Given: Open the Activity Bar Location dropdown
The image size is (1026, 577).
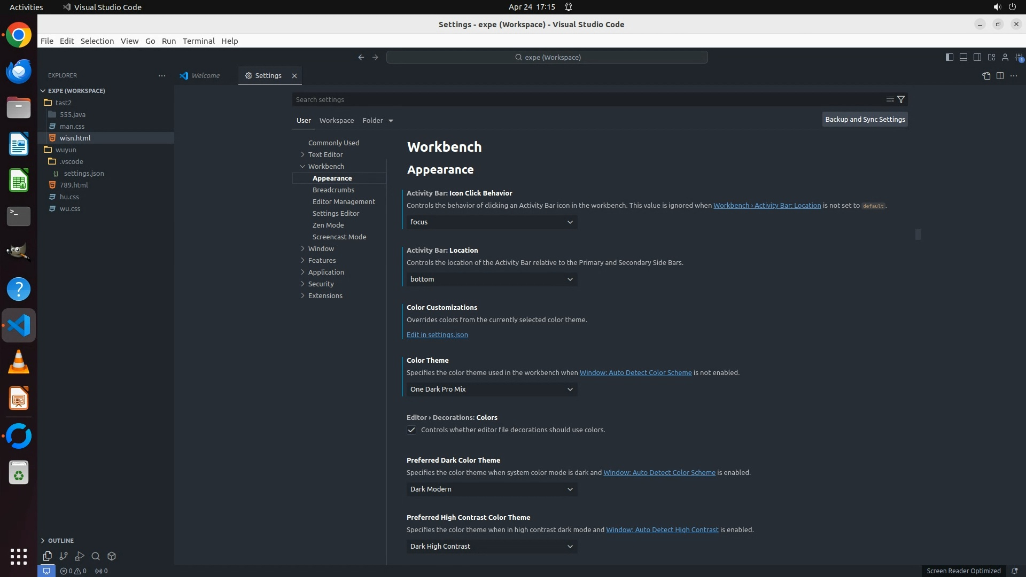Looking at the screenshot, I should click(492, 279).
